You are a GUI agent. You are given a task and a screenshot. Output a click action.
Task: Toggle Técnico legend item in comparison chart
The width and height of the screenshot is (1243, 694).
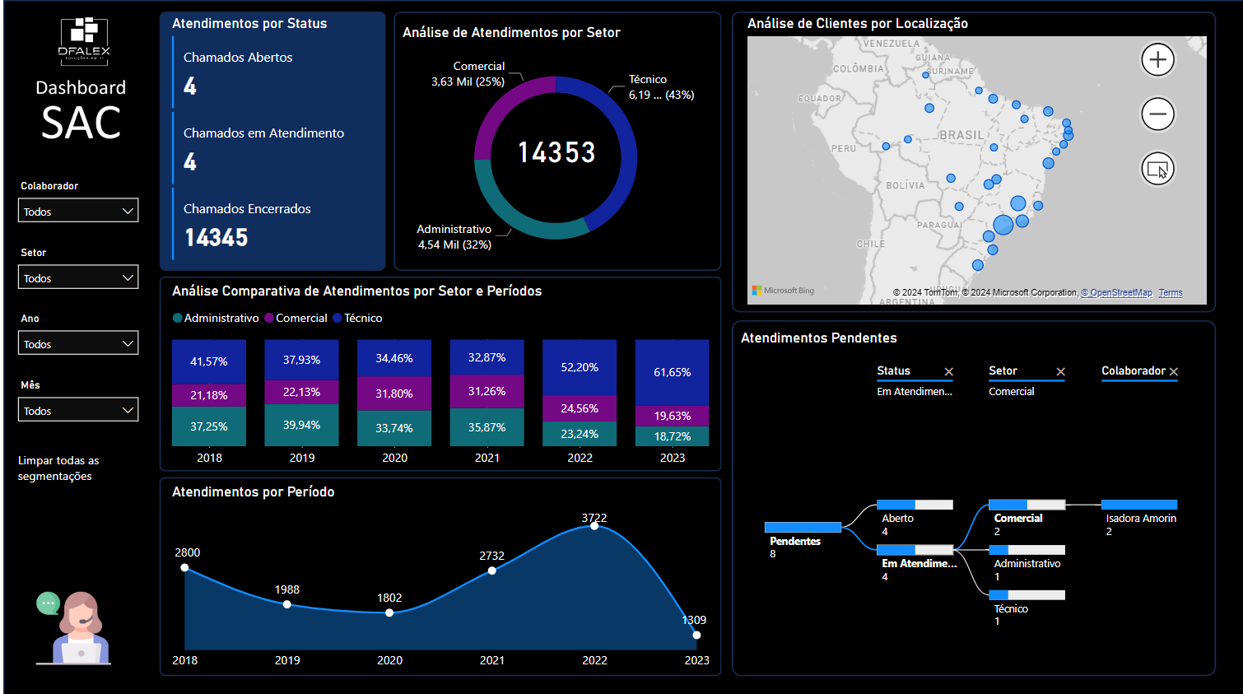[x=357, y=318]
